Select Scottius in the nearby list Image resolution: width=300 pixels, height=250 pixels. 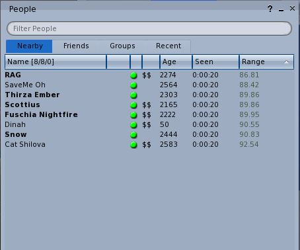click(22, 104)
